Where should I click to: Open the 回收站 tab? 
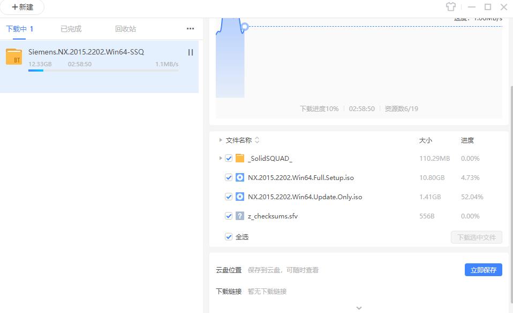pyautogui.click(x=125, y=29)
